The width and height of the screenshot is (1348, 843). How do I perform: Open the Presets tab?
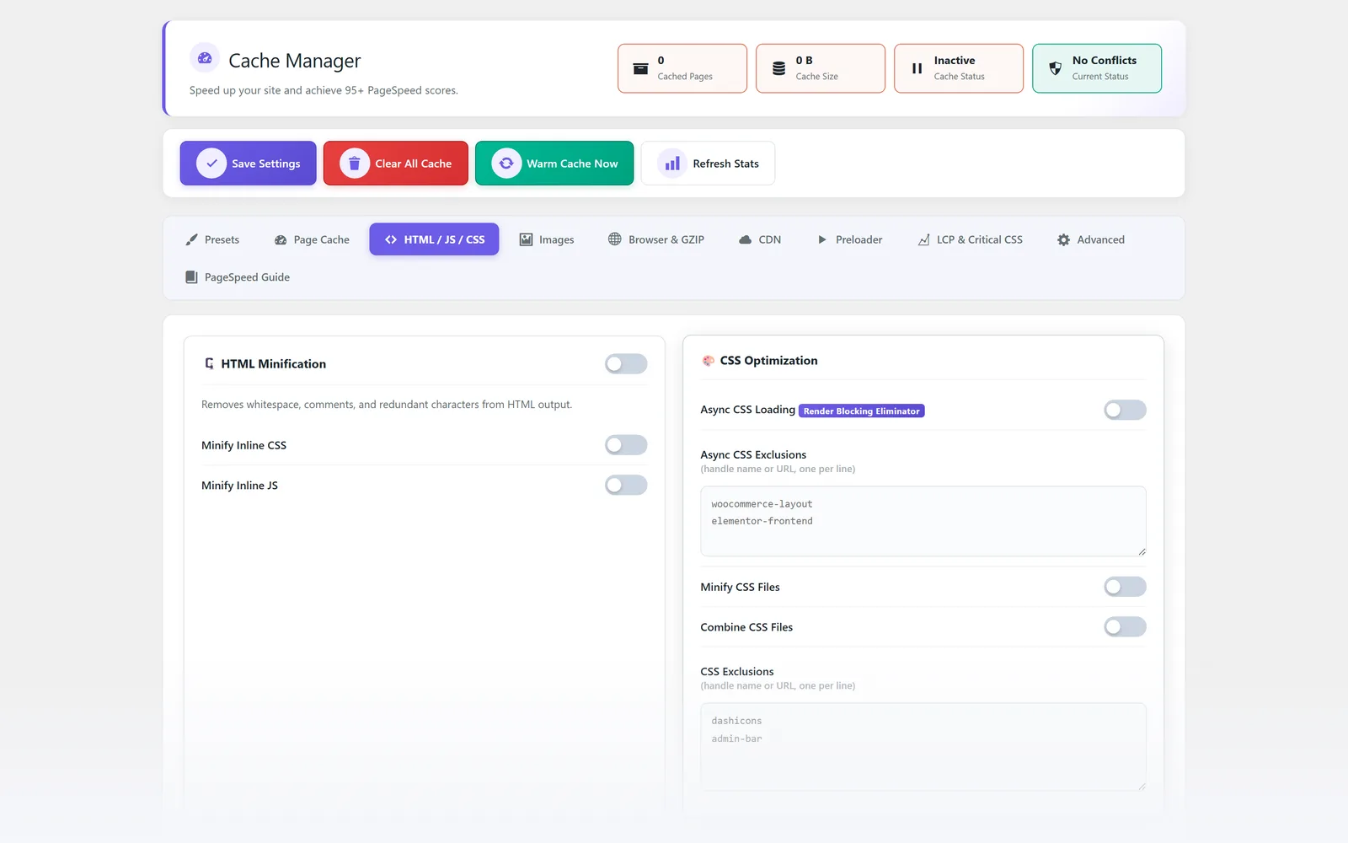(x=212, y=239)
